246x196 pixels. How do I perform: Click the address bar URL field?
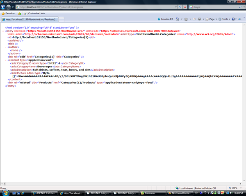pos(96,7)
